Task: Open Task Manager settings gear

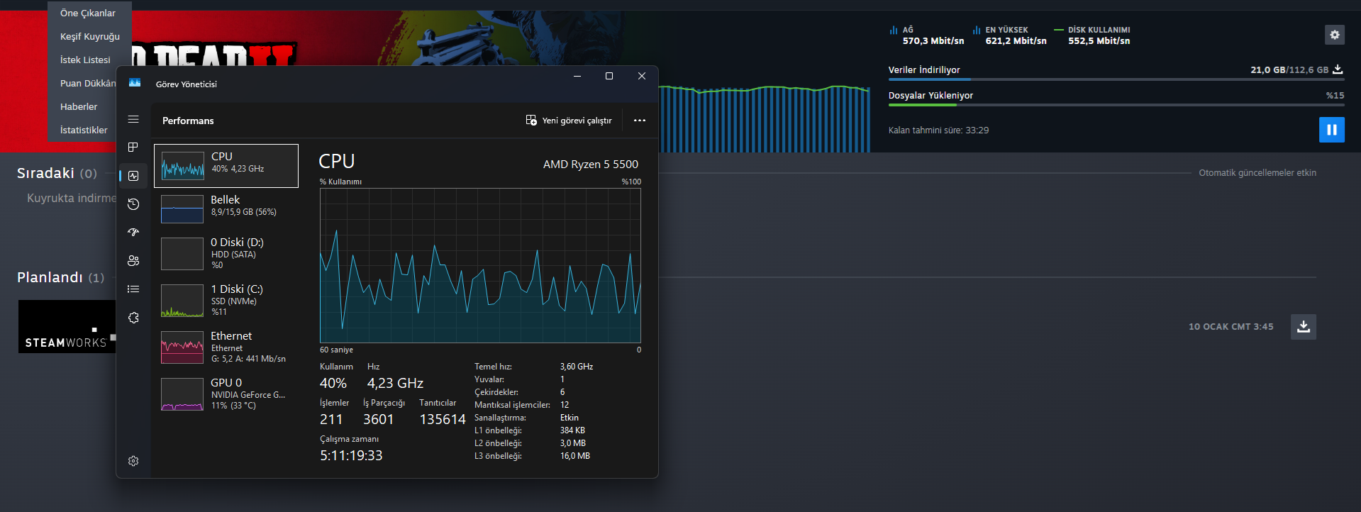Action: click(133, 461)
